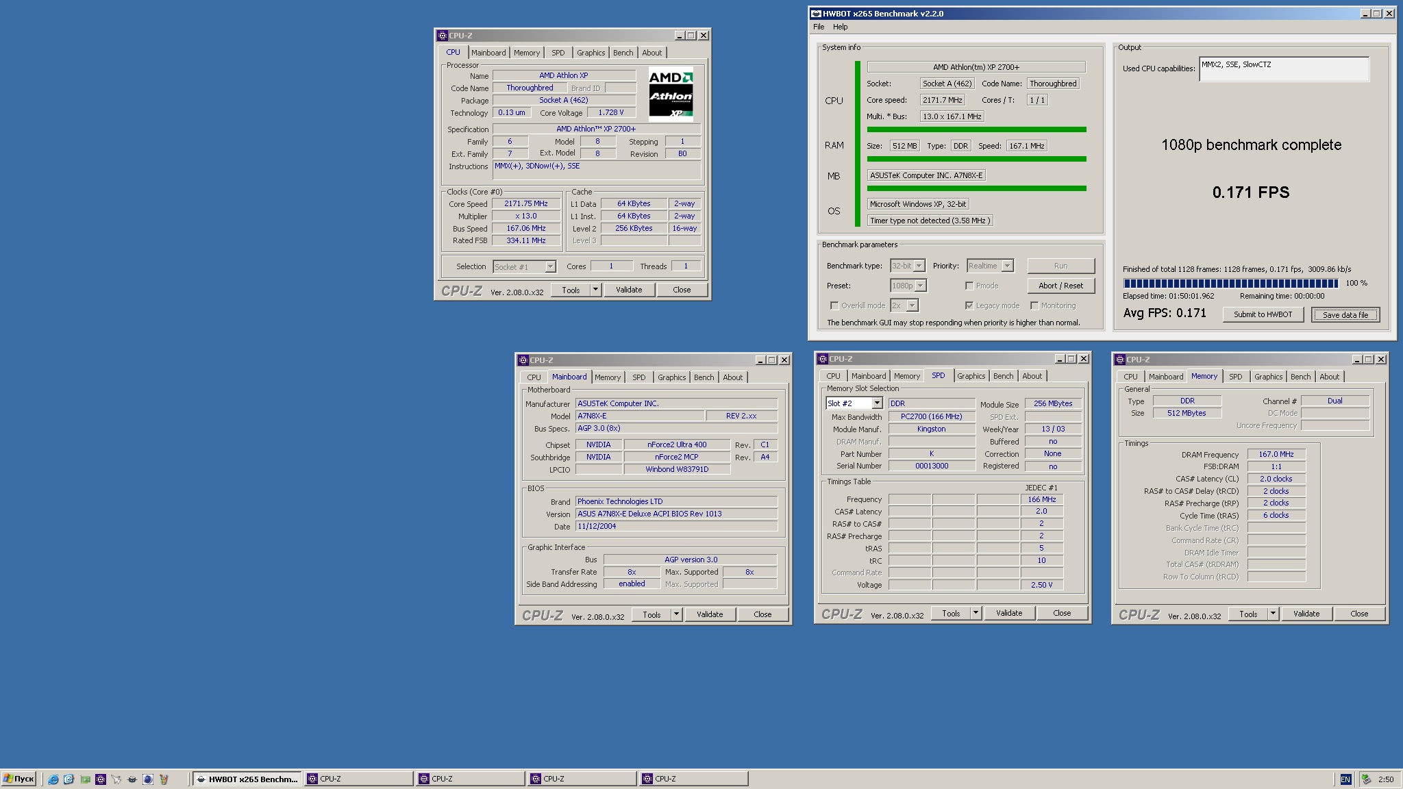Click the ASUSTeK Computer INC. A7N8X-E field in HWBOT
Screen dimensions: 1403x789
pyautogui.click(x=926, y=175)
